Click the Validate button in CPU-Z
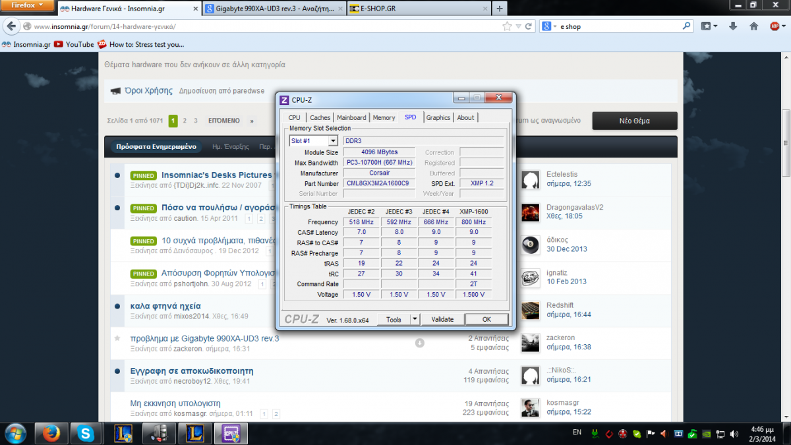The image size is (791, 445). (442, 319)
